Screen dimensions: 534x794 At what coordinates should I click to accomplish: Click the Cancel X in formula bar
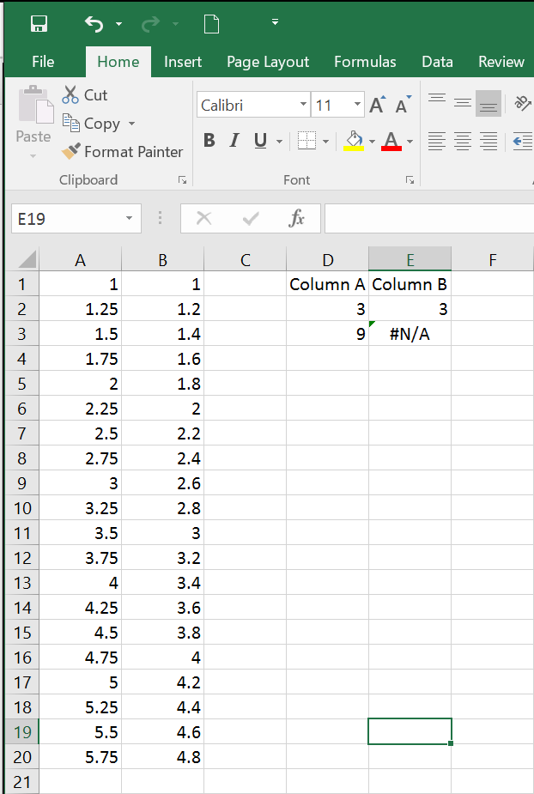[203, 219]
